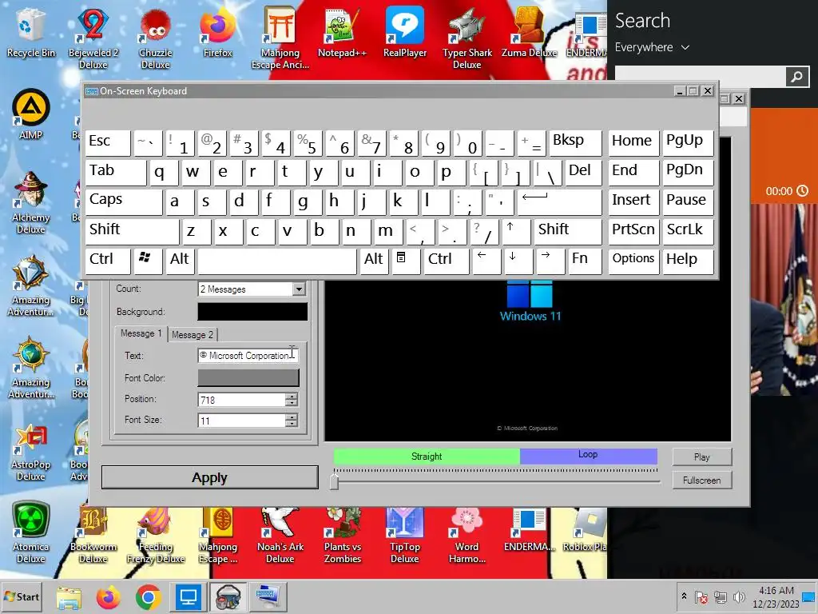
Task: Click Help key on On-Screen Keyboard
Action: 689,261
